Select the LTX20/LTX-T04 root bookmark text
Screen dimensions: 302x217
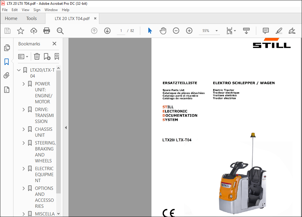42,73
